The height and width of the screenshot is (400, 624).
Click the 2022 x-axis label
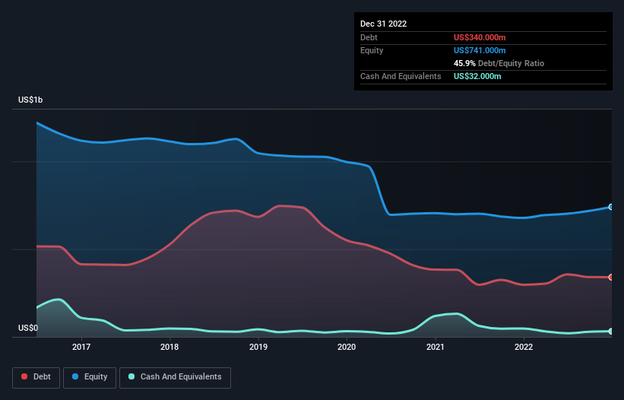(x=524, y=347)
